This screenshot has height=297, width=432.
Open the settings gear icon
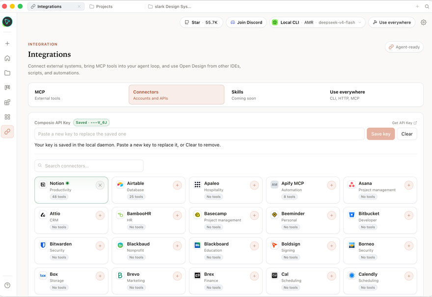[424, 22]
